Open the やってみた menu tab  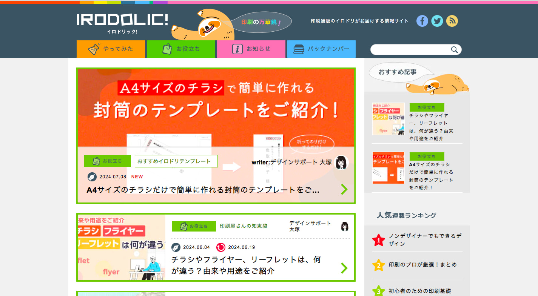coord(111,49)
